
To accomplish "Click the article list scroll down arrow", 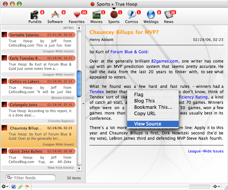I will 79,168.
